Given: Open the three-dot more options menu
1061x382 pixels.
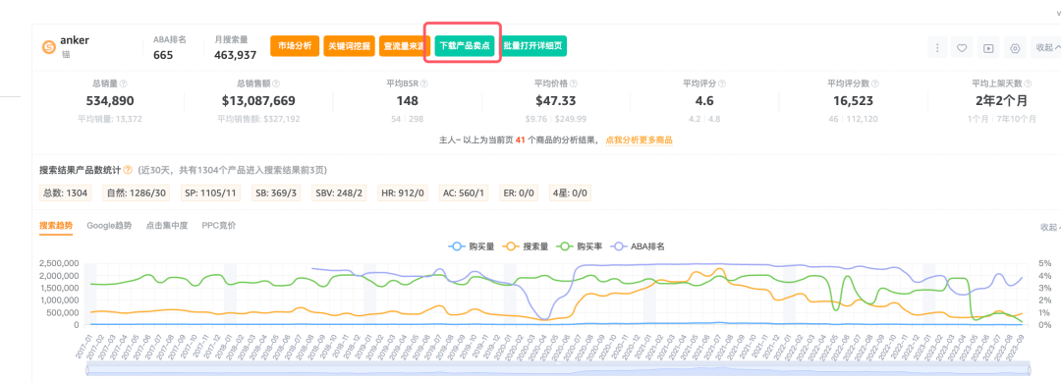Looking at the screenshot, I should click(937, 48).
